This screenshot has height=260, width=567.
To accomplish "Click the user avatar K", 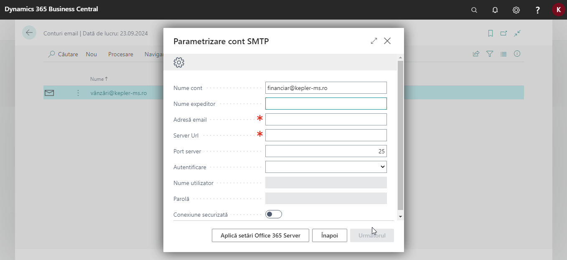I will tap(558, 10).
